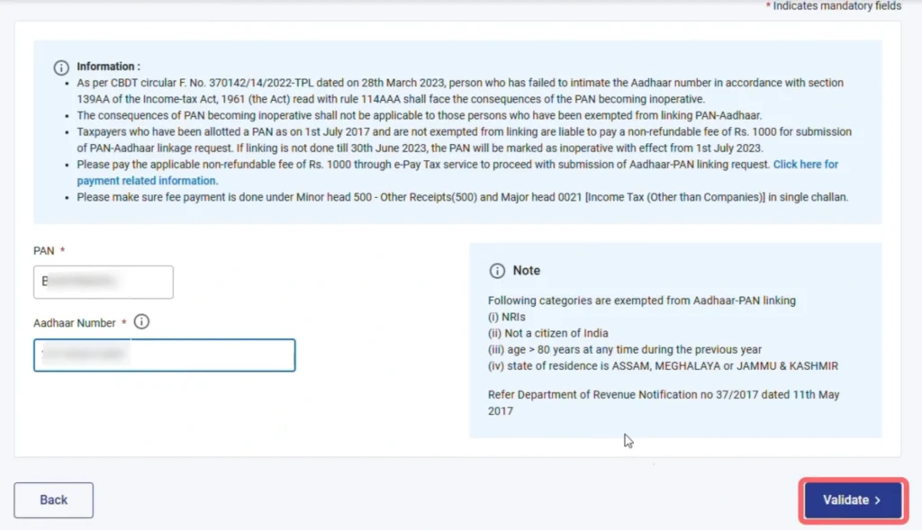The height and width of the screenshot is (530, 922).
Task: Click the 'Information :' heading text
Action: pos(108,67)
